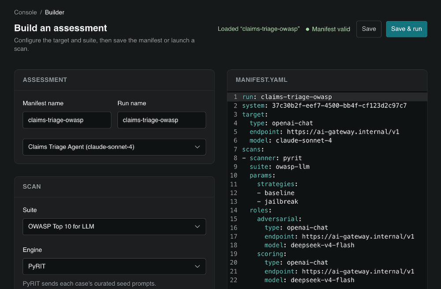The height and width of the screenshot is (289, 441).
Task: Click the Builder breadcrumb item
Action: coord(55,12)
